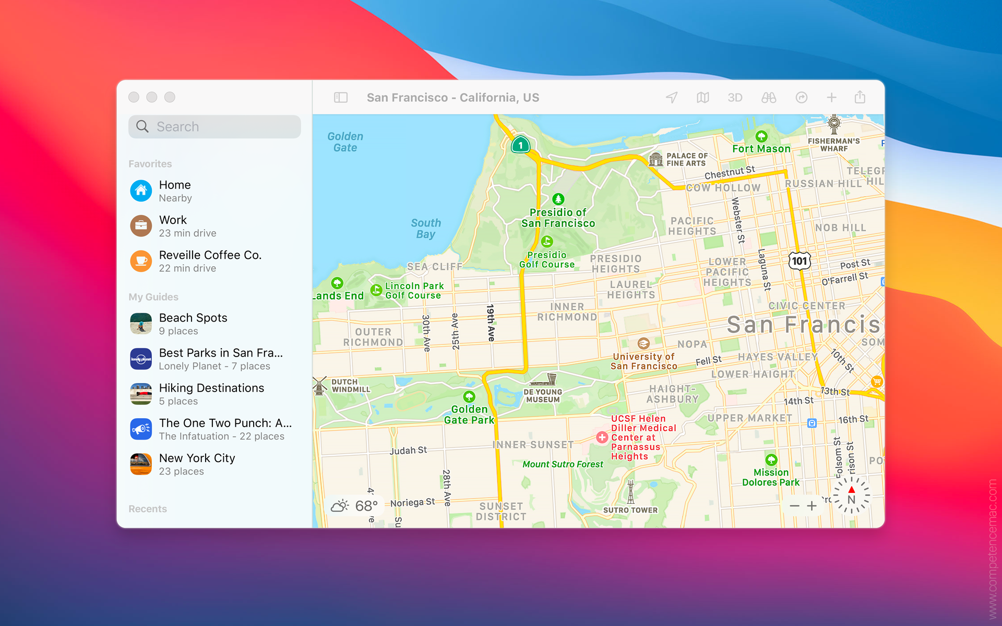Screen dimensions: 1002x626
Task: Zoom out with the minus button
Action: (794, 505)
